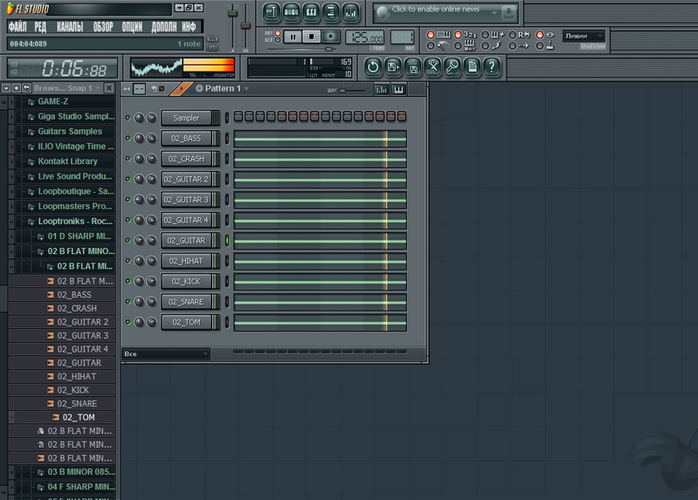Open the Pattern 1 dropdown

tap(246, 89)
